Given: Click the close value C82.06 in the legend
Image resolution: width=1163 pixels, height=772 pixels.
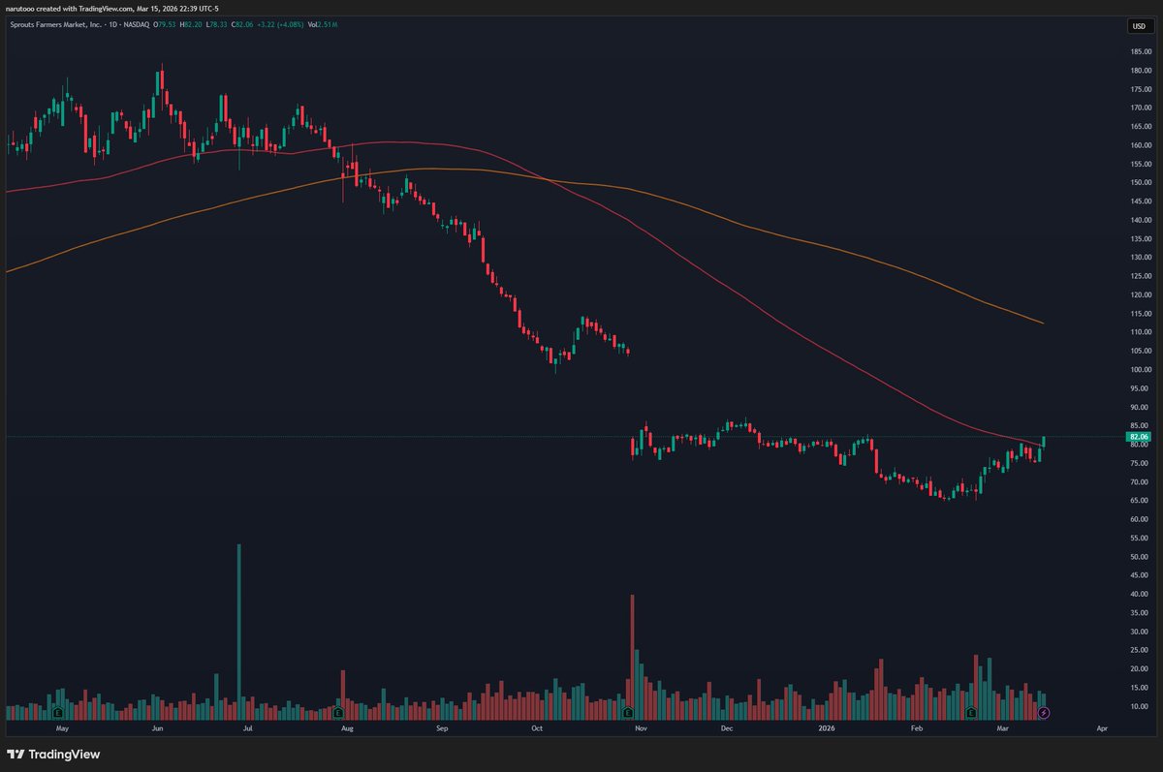Looking at the screenshot, I should click(x=242, y=24).
